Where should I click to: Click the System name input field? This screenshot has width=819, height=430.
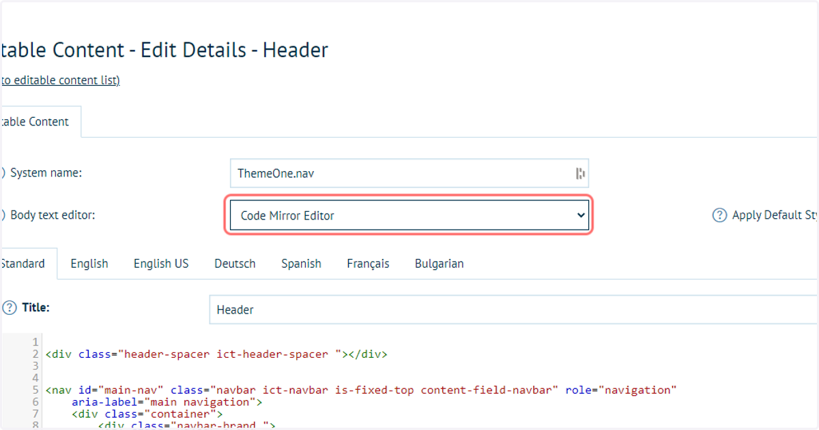409,173
